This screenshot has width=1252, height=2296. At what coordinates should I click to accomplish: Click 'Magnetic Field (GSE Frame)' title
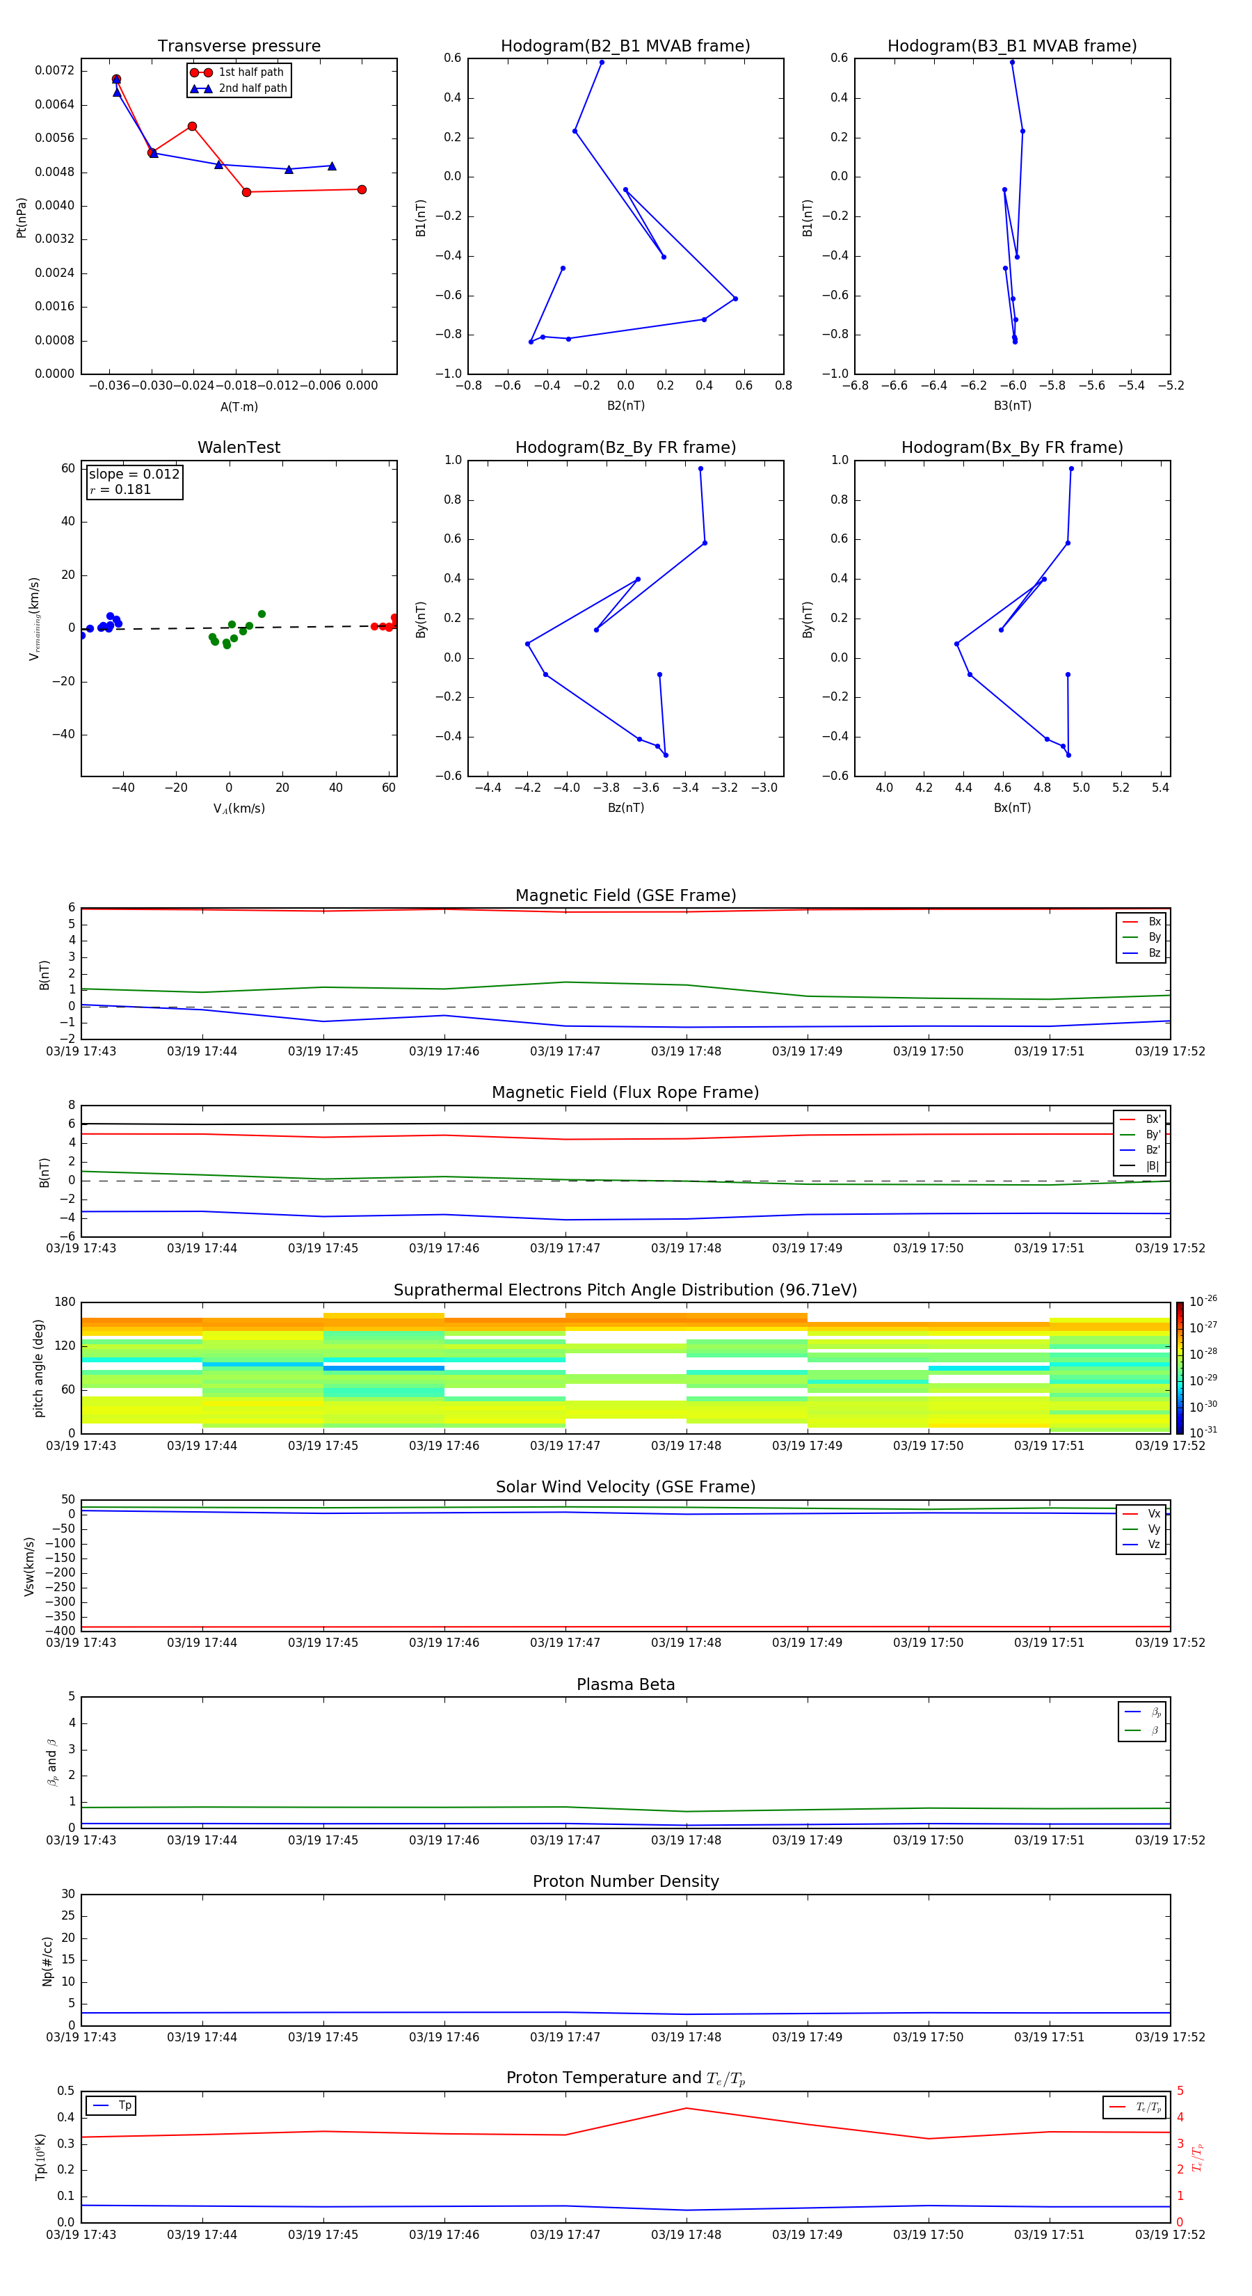(625, 895)
